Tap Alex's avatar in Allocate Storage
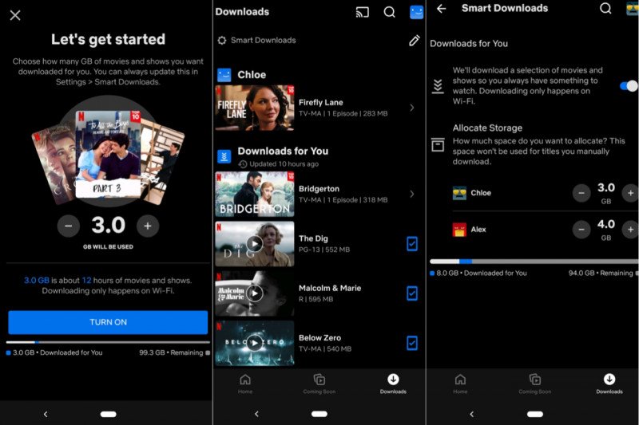Screen dimensions: 639x425 [x=459, y=230]
